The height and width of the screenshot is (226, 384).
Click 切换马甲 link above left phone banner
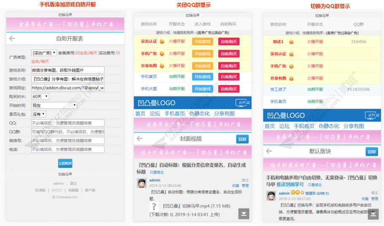click(65, 15)
